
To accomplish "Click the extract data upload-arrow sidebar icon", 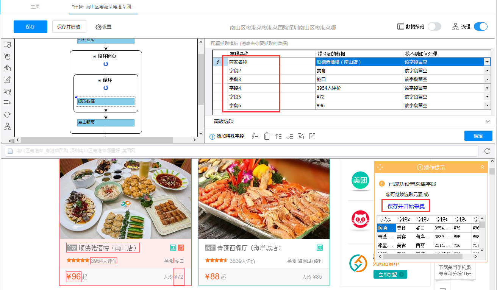I will pos(7,68).
